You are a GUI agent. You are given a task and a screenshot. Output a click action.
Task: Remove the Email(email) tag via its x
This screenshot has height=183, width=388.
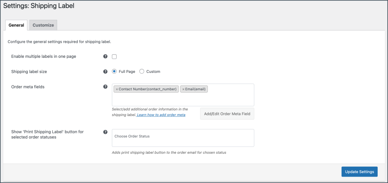tap(183, 90)
